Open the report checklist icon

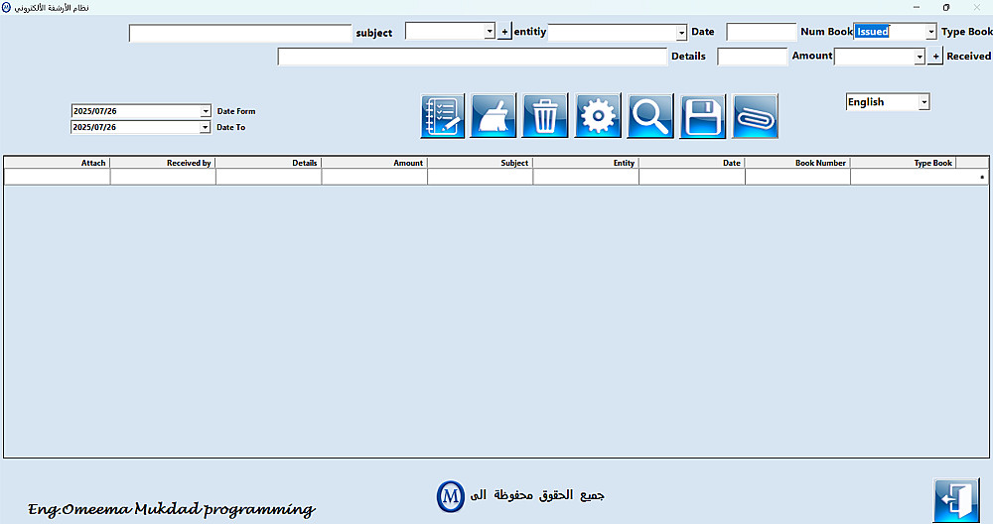(442, 116)
